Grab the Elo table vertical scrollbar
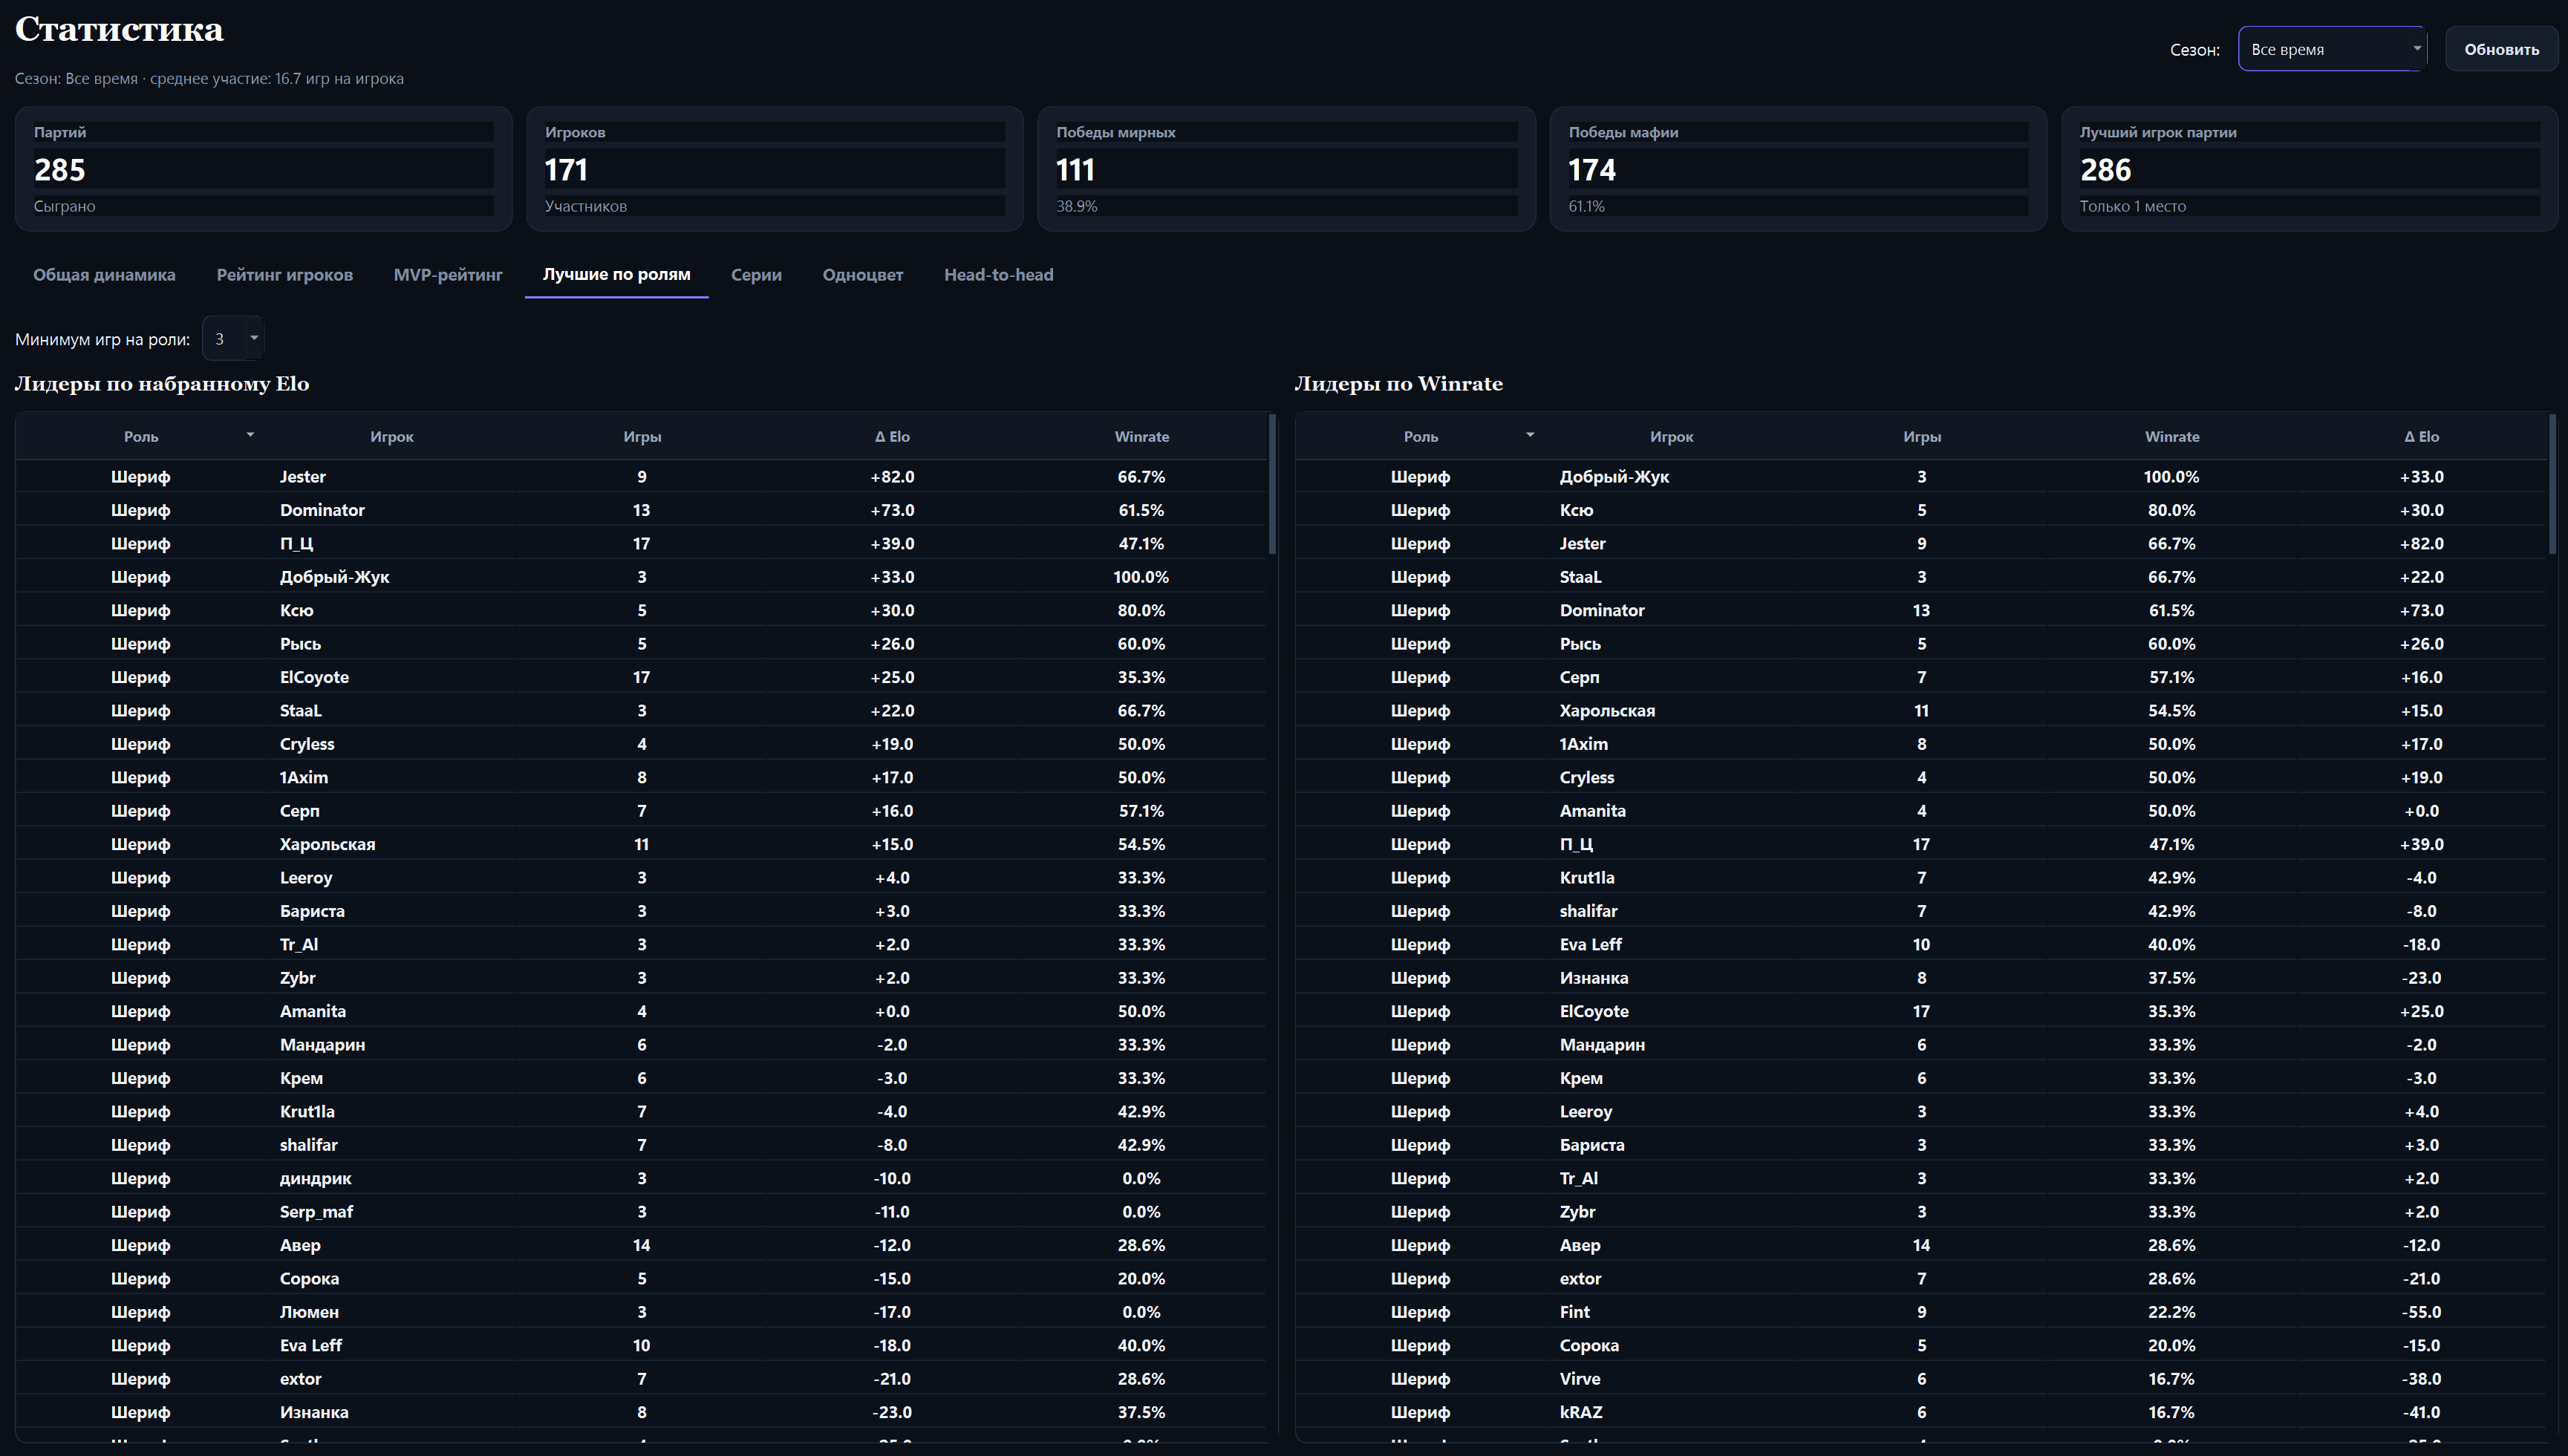2568x1456 pixels. [1272, 484]
